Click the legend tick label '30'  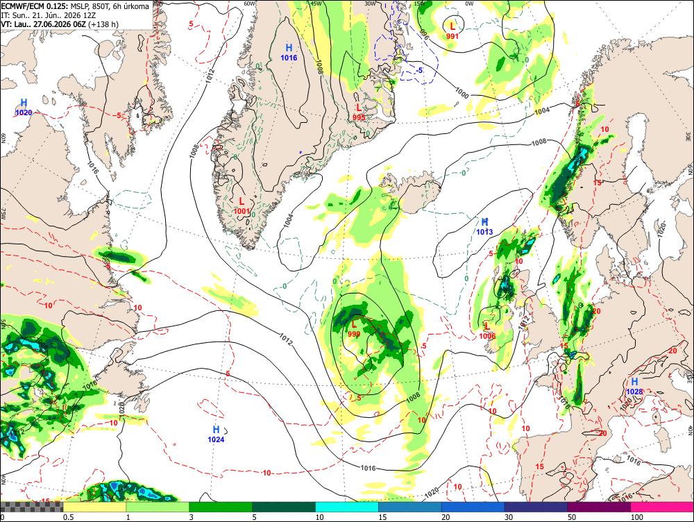tap(509, 517)
